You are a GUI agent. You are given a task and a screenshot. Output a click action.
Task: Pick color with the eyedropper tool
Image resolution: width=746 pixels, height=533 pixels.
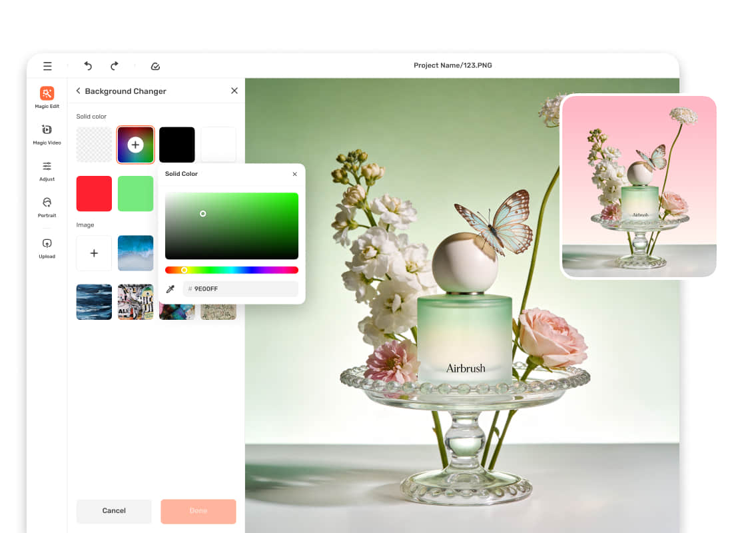tap(171, 289)
